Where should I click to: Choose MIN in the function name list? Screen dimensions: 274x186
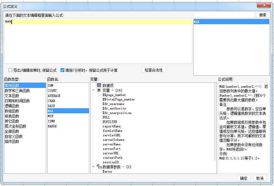click(x=68, y=116)
